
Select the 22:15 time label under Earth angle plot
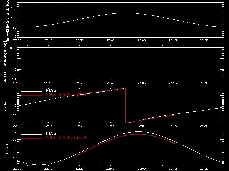[48, 40]
